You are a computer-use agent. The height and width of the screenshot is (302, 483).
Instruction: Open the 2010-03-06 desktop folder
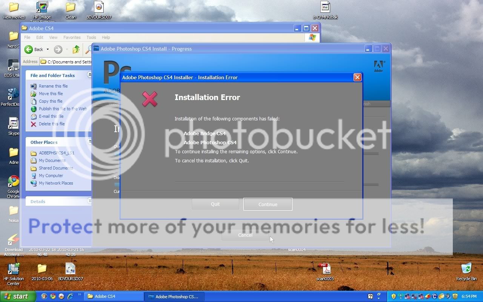tap(42, 272)
